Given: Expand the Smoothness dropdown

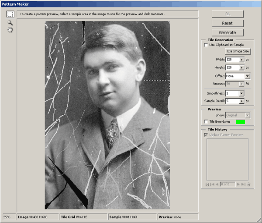Looking at the screenshot, I should [x=241, y=93].
